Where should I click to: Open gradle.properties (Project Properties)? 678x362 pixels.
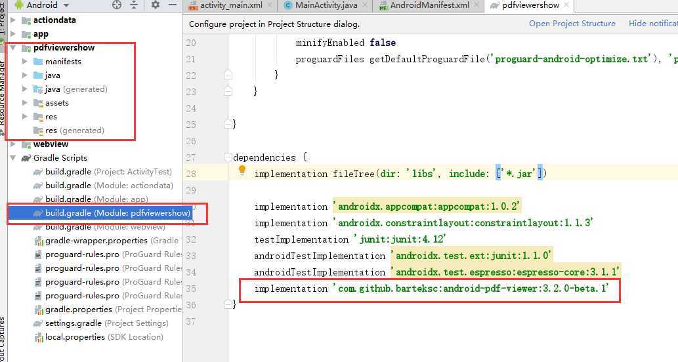click(x=114, y=310)
